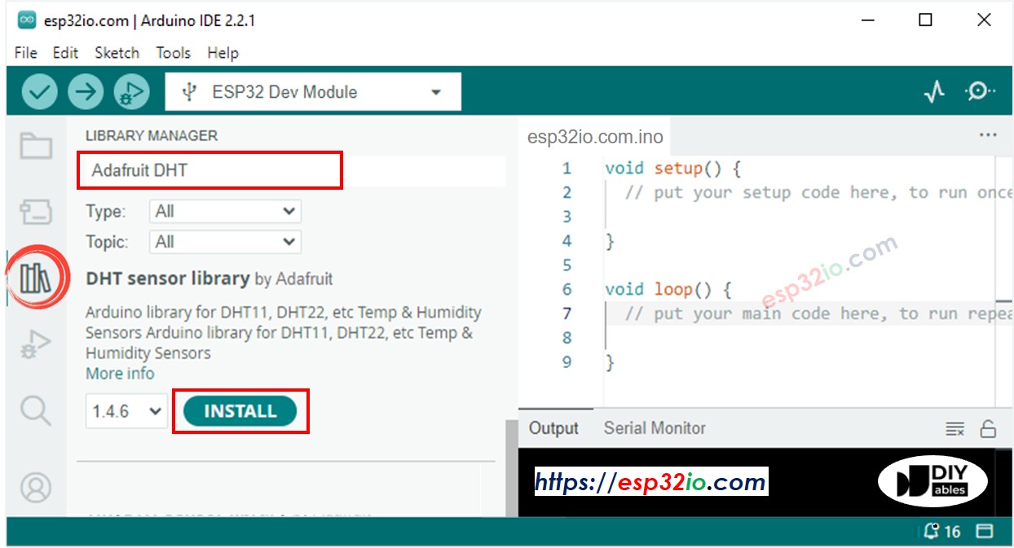Click the notifications bell in status bar
This screenshot has width=1014, height=548.
coord(929,531)
